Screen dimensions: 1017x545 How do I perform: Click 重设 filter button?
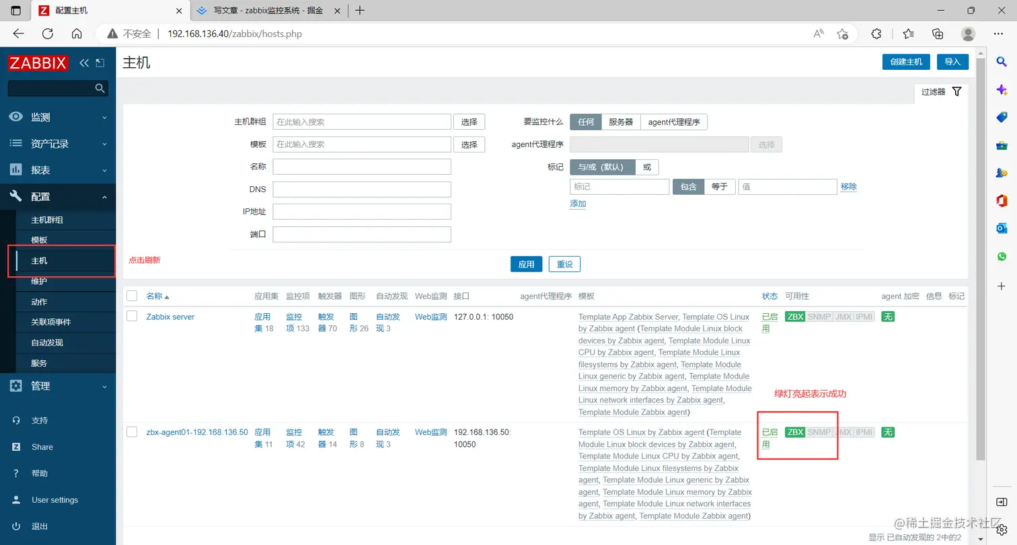point(564,264)
